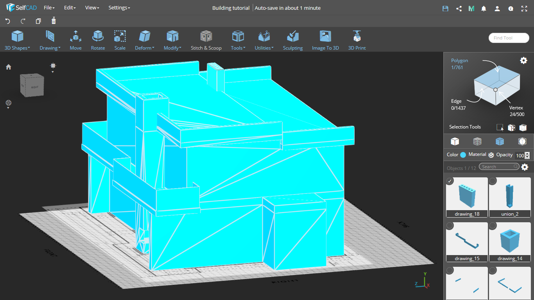Select the drawing_14 object thumbnail
This screenshot has height=300, width=534.
click(x=510, y=242)
